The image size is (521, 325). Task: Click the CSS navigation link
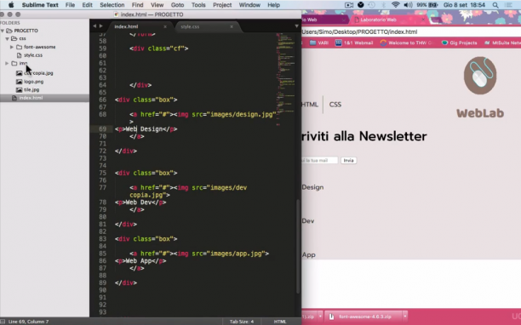coord(335,105)
